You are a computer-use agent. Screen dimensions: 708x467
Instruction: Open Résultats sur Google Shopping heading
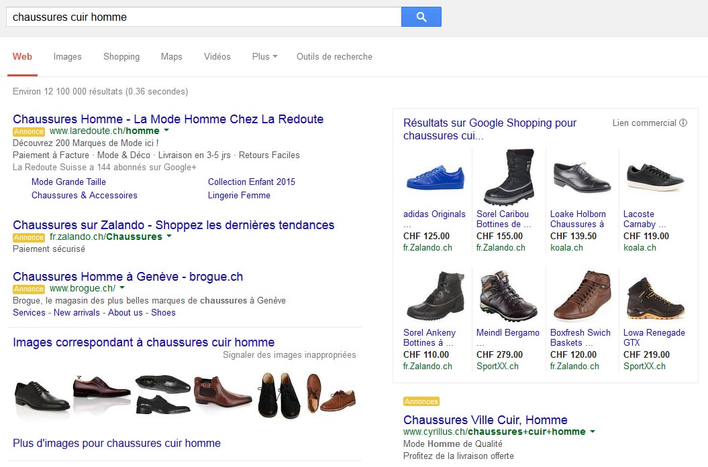click(x=490, y=129)
